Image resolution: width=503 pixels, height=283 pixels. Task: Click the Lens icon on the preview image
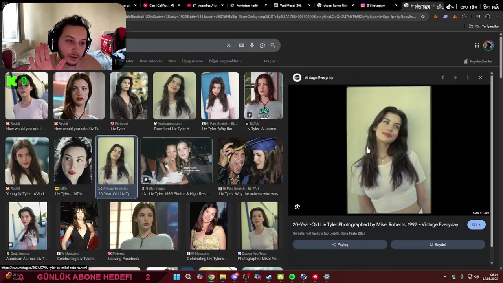click(x=297, y=207)
